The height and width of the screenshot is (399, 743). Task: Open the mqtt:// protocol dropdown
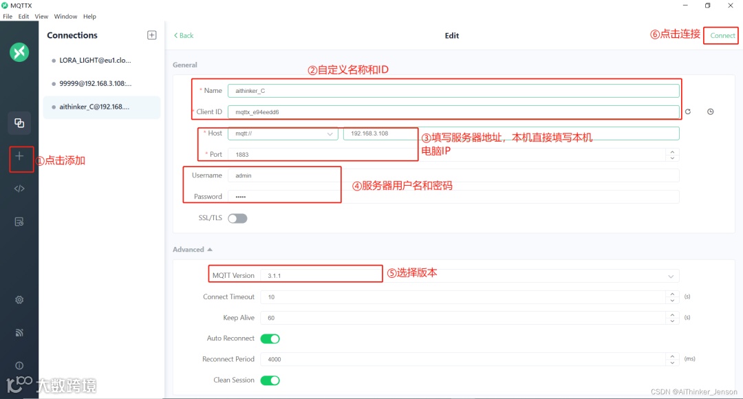point(283,133)
